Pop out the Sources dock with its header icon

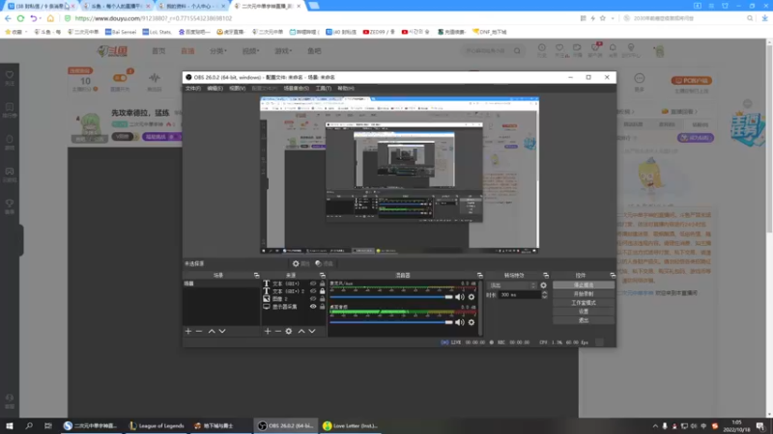[323, 275]
